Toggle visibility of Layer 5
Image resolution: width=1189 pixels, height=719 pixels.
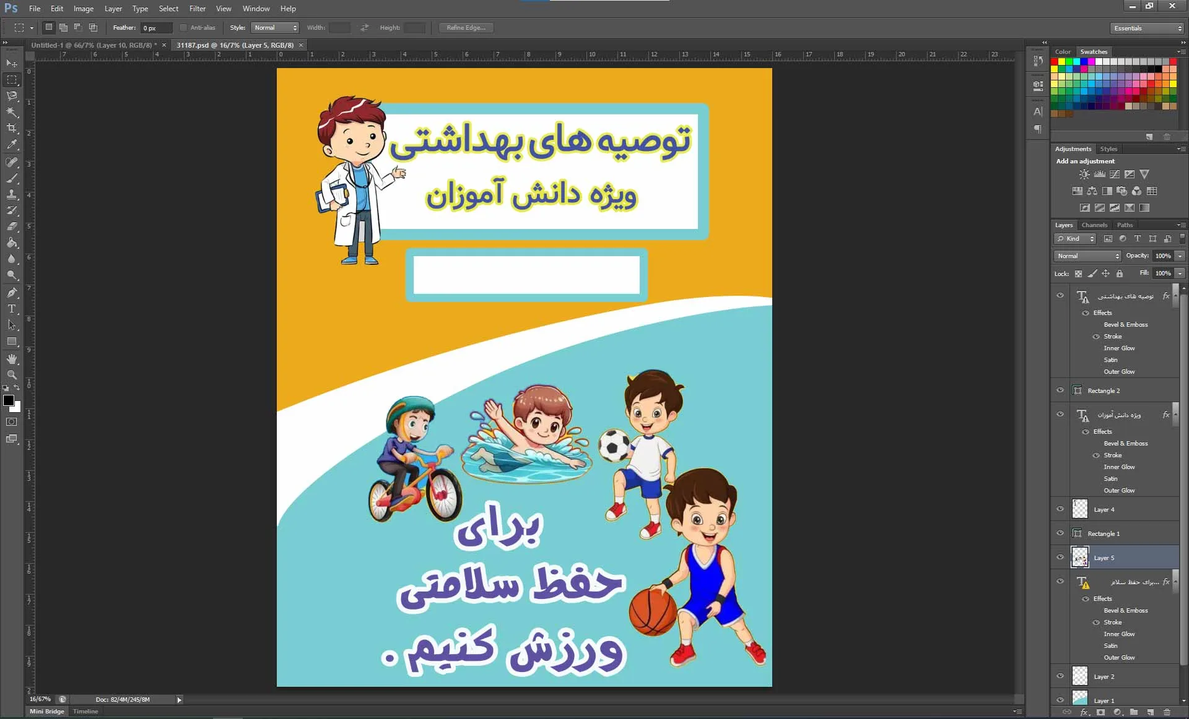pos(1060,558)
